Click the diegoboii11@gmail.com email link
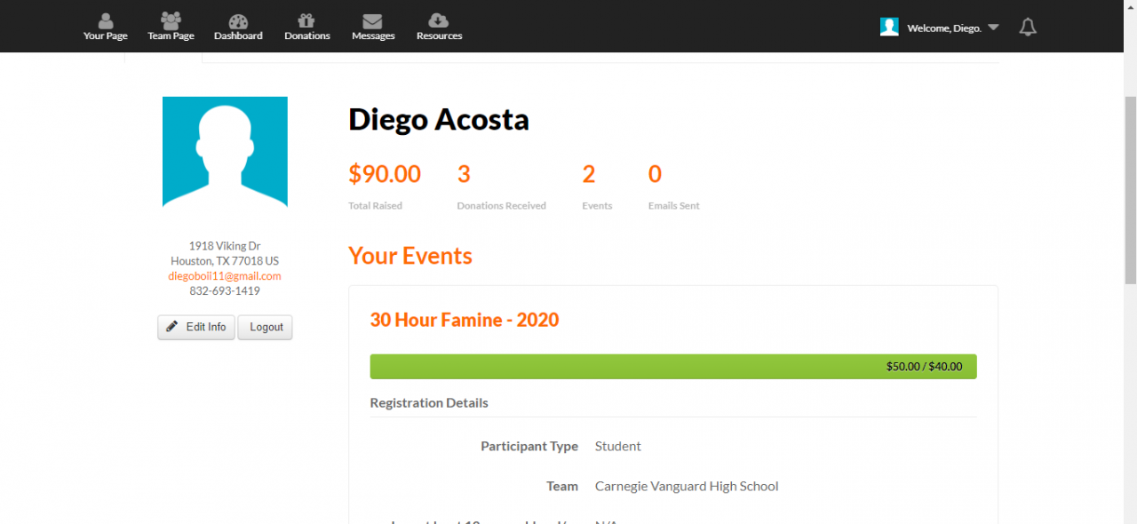This screenshot has width=1137, height=524. (x=225, y=276)
